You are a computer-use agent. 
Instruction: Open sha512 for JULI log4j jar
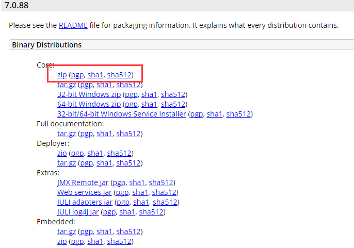(x=151, y=212)
